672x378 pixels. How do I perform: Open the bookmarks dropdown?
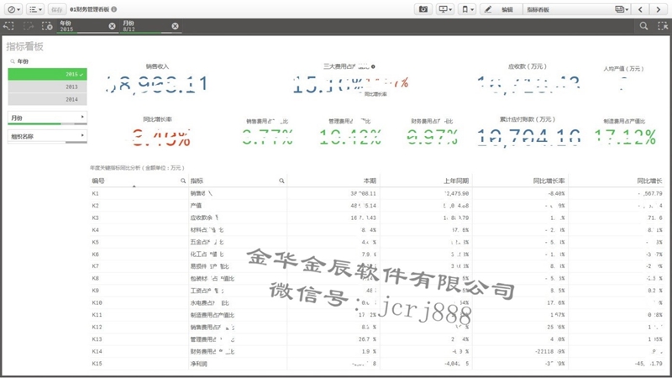[x=466, y=8]
